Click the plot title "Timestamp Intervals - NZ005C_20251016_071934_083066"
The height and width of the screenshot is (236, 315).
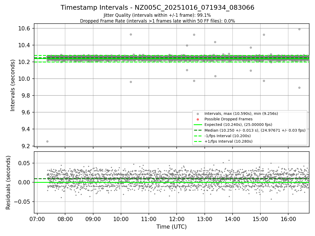pyautogui.click(x=157, y=8)
